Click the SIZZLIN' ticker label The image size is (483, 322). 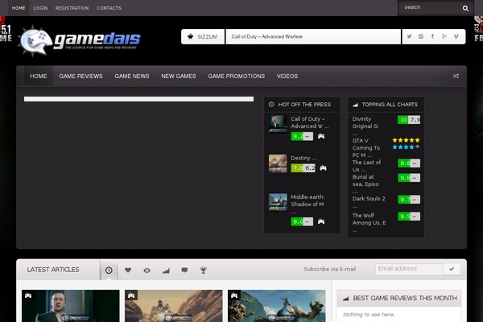point(203,37)
